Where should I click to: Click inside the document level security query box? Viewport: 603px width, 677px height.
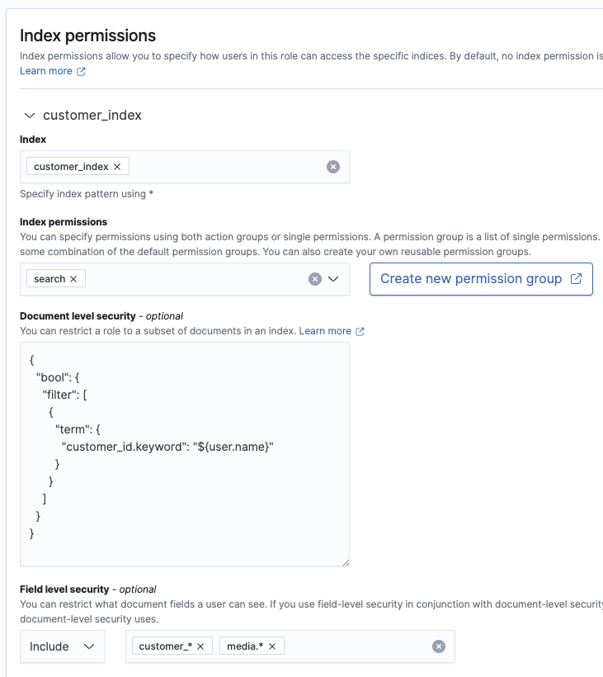click(x=185, y=454)
